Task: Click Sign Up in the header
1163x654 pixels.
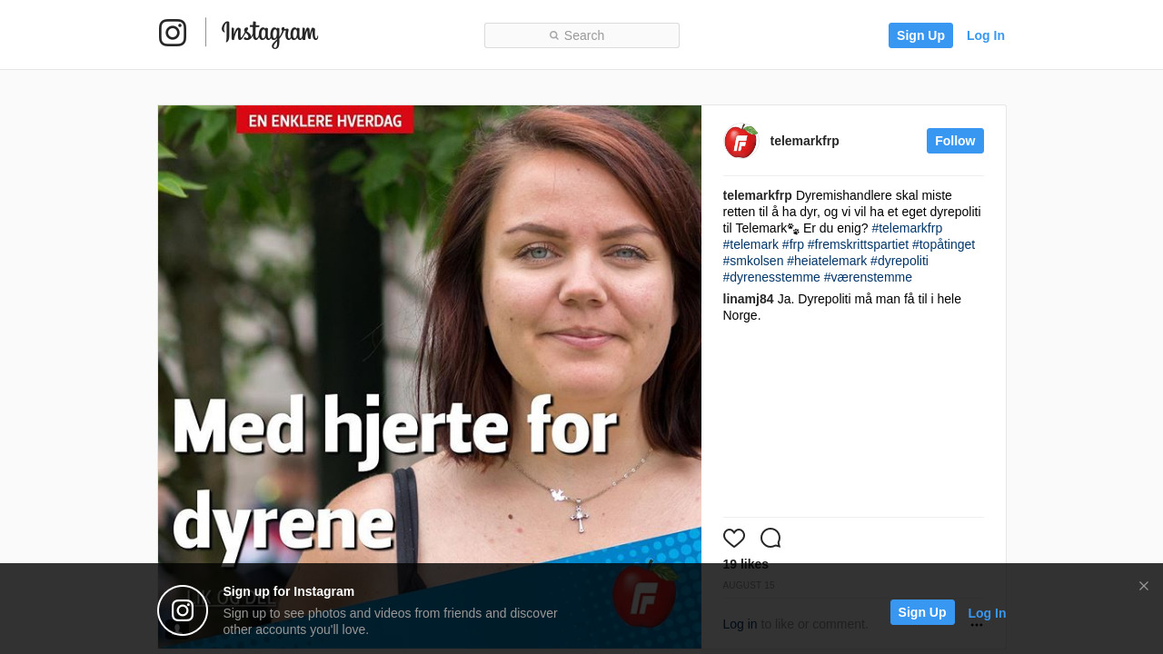Action: tap(920, 35)
